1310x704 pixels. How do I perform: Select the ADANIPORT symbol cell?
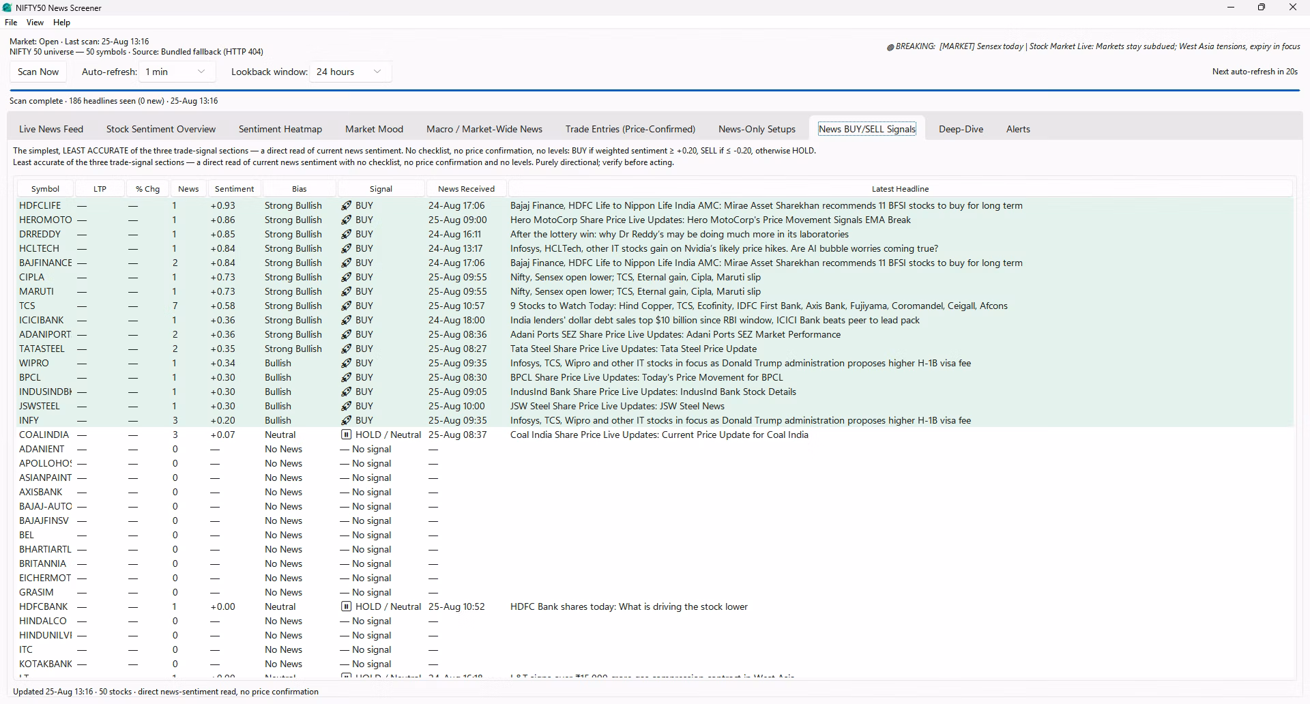tap(45, 334)
